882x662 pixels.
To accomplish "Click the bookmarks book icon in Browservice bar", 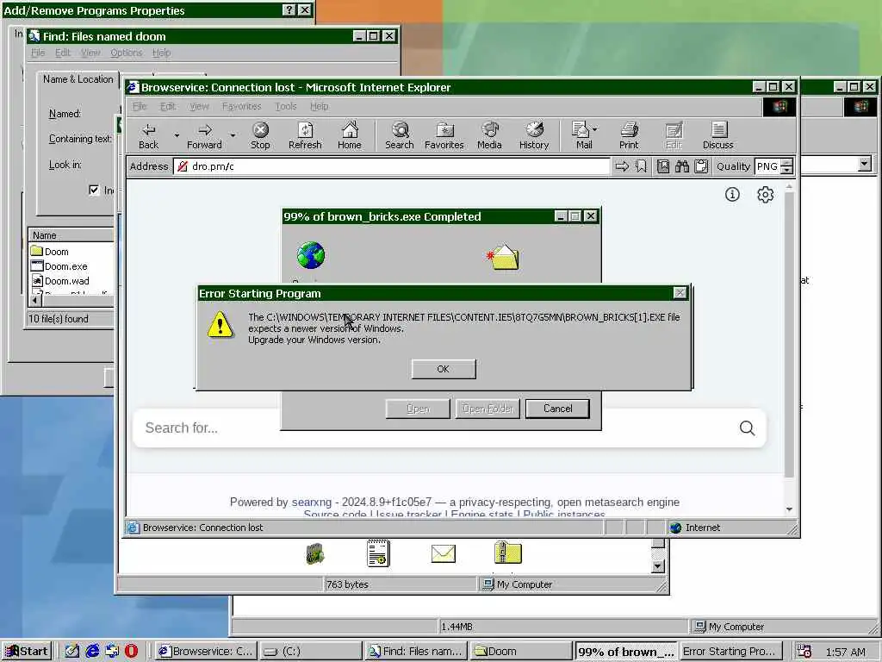I will 663,166.
